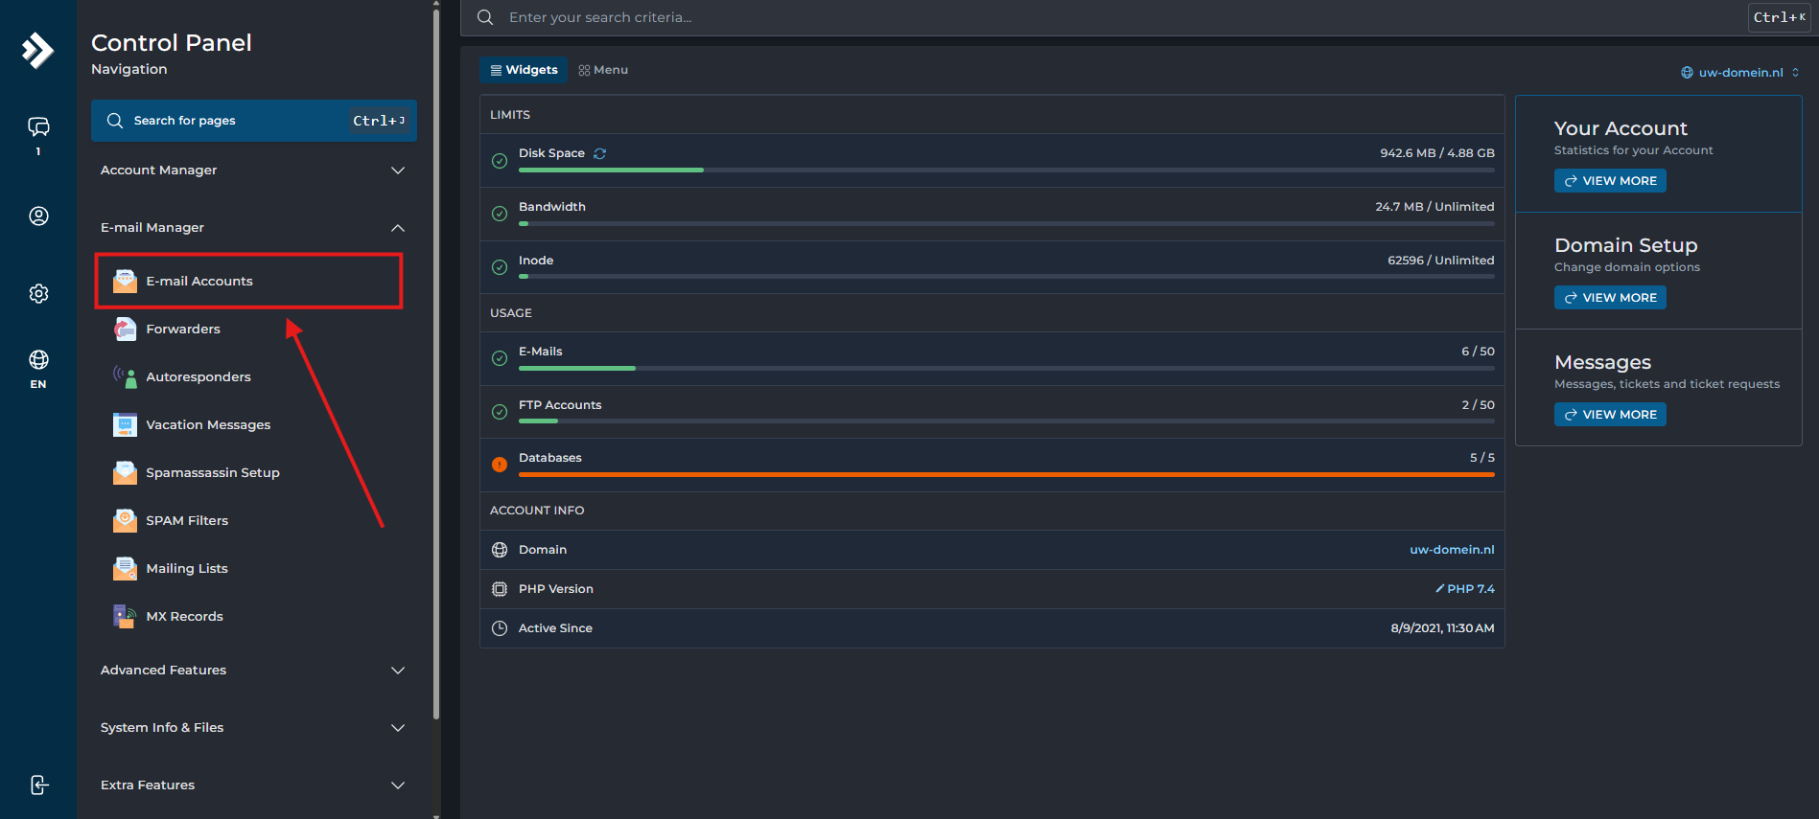Open the uw-domein.nl link in Account Info
This screenshot has height=819, width=1819.
coord(1452,550)
